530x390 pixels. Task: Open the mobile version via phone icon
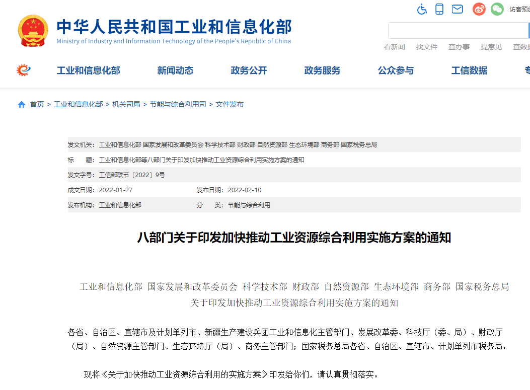pos(439,9)
